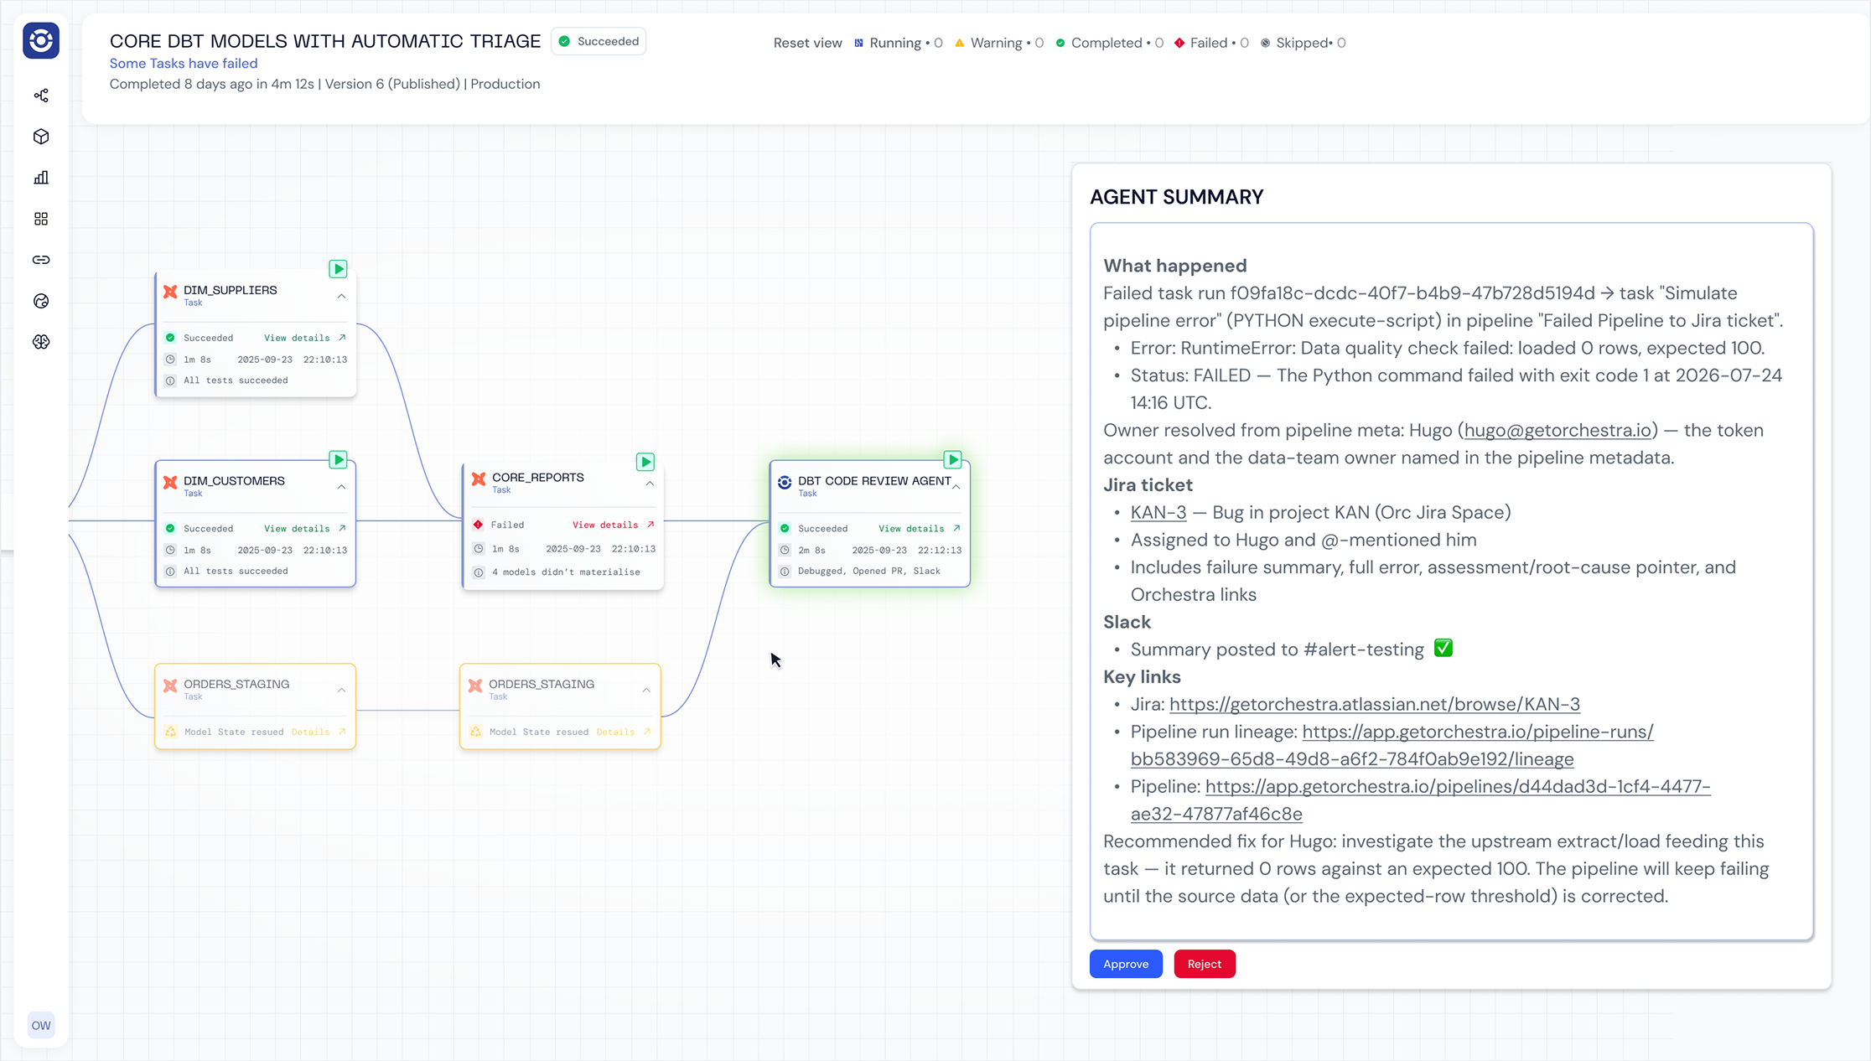Open Details of left ORDERS_STAGING card
Image resolution: width=1871 pixels, height=1061 pixels.
319,732
